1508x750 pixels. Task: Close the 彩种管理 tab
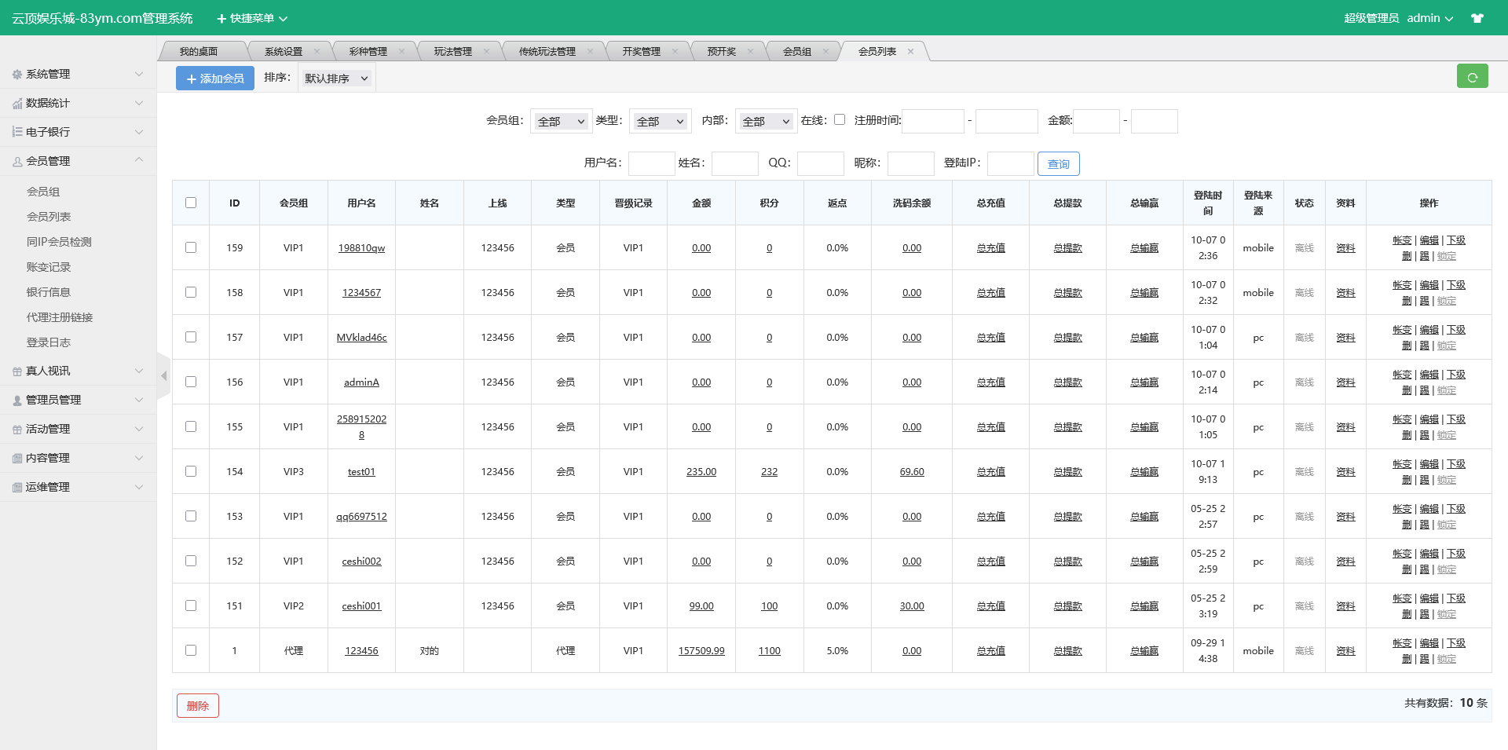point(401,51)
